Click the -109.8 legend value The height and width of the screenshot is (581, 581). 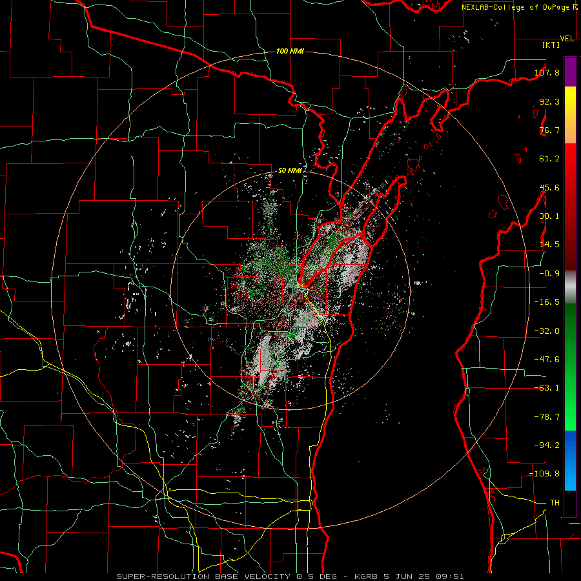[x=544, y=474]
